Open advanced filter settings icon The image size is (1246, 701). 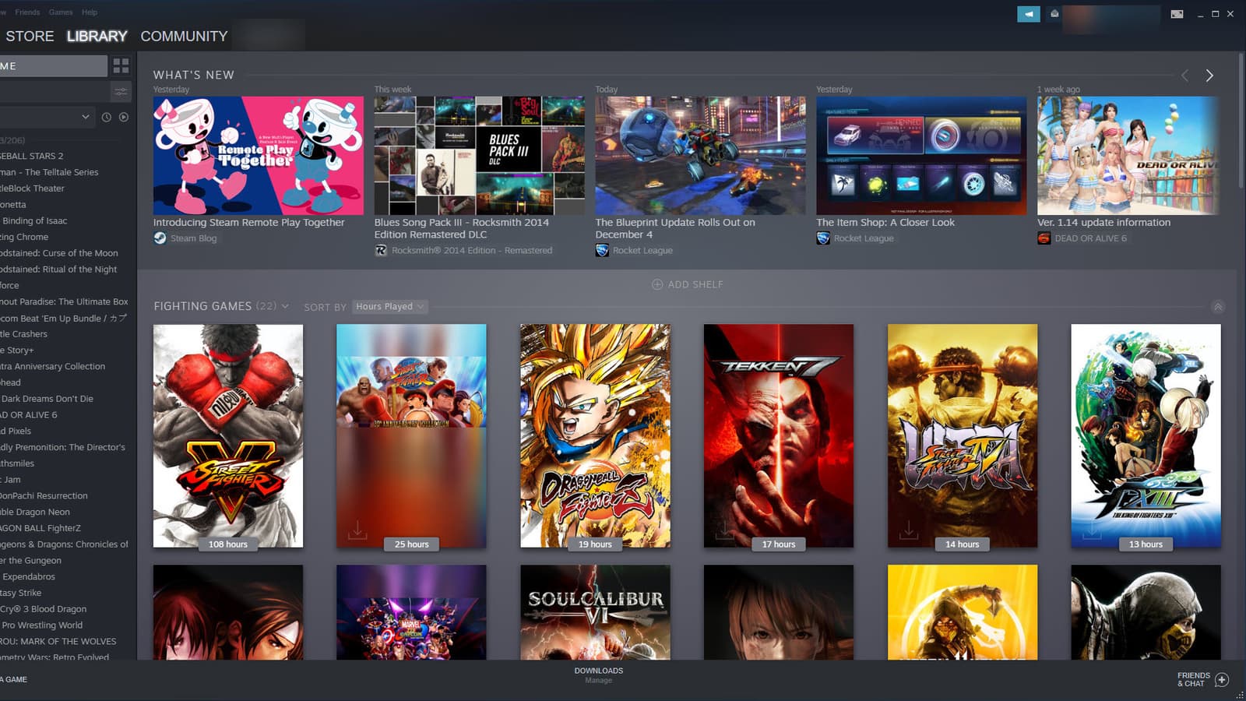pyautogui.click(x=121, y=92)
